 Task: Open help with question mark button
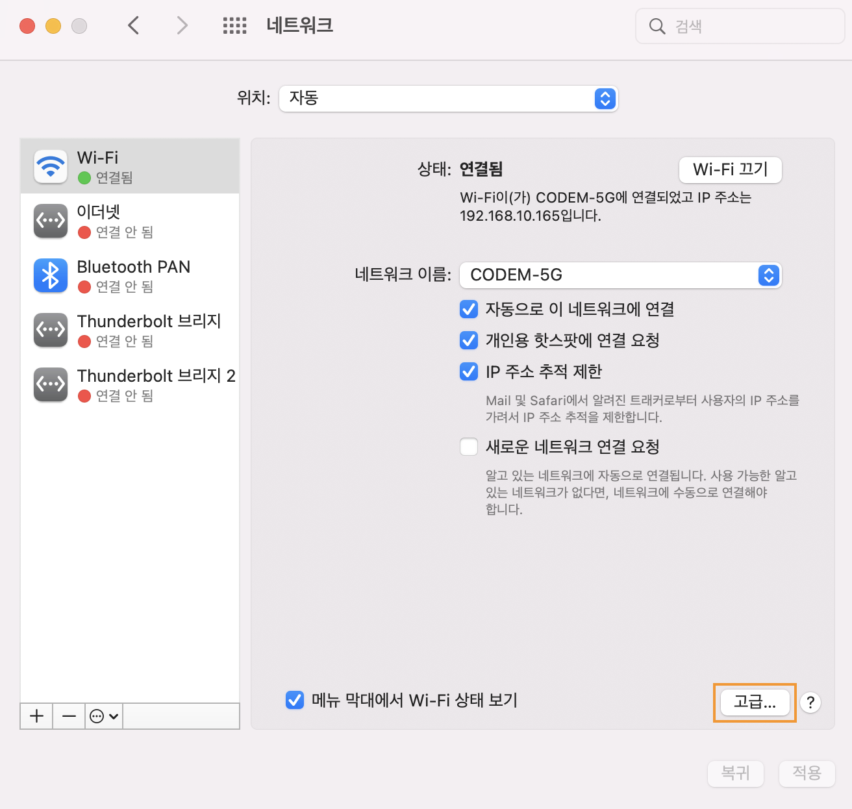[x=810, y=703]
